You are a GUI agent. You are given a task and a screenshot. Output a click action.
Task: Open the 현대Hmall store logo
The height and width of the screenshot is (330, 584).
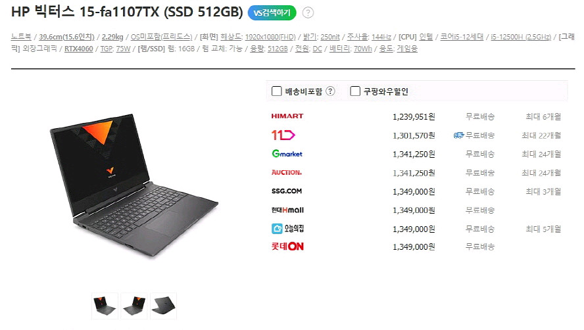(x=287, y=210)
